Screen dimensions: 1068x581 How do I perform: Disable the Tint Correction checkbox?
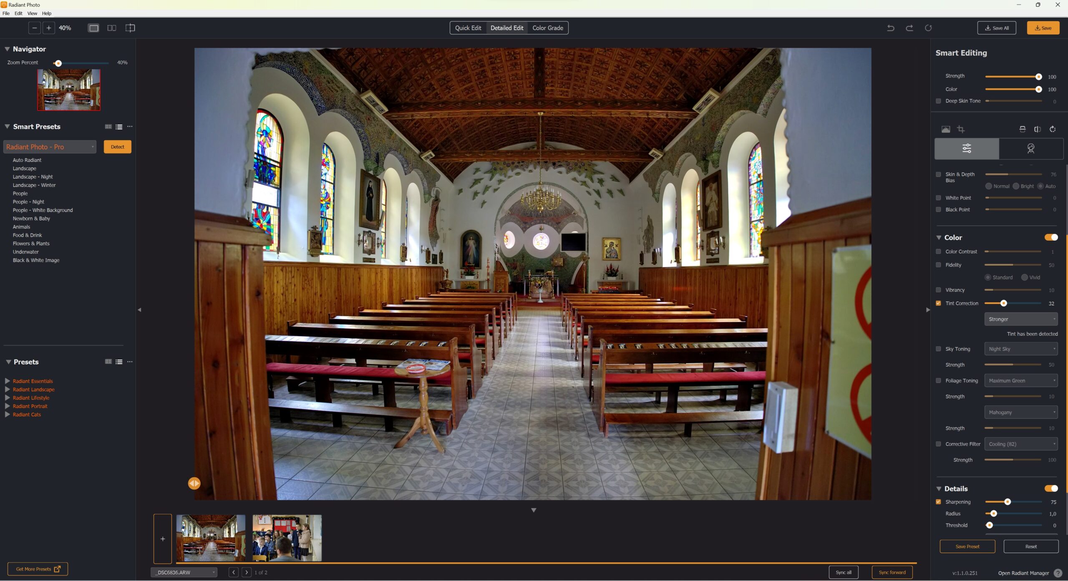[x=938, y=303]
